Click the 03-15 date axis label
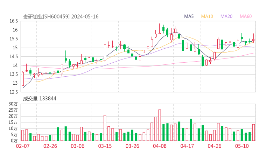Image resolution: width=259 pixels, height=154 pixels. point(105,146)
